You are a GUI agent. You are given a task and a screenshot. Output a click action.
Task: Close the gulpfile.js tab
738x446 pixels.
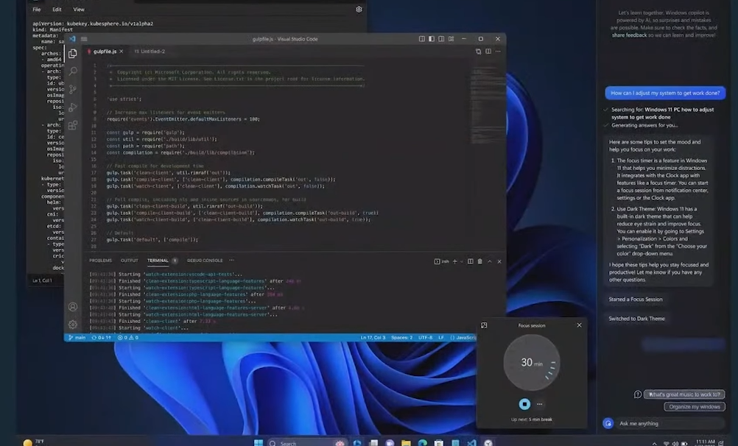[121, 52]
